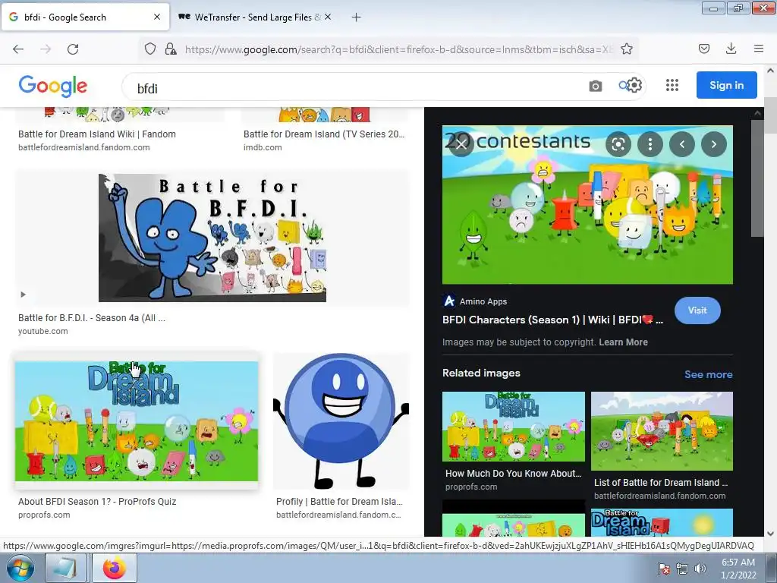Click battlefordreamisland.fandom.com under related image
This screenshot has width=777, height=583.
pos(659,496)
